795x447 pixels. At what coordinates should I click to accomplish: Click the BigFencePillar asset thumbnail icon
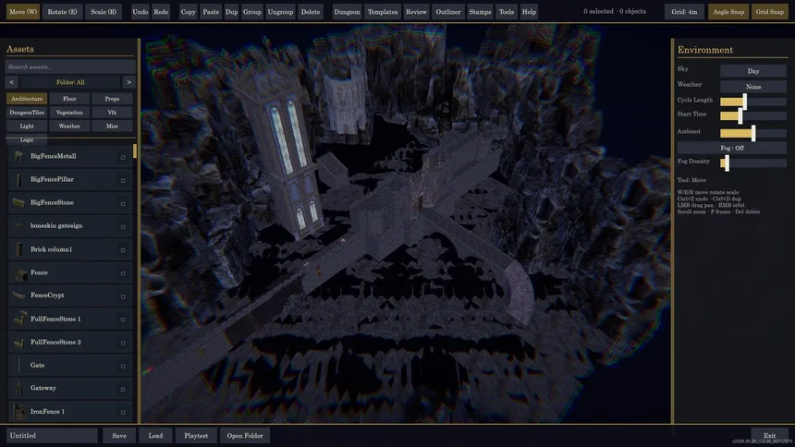pos(18,179)
